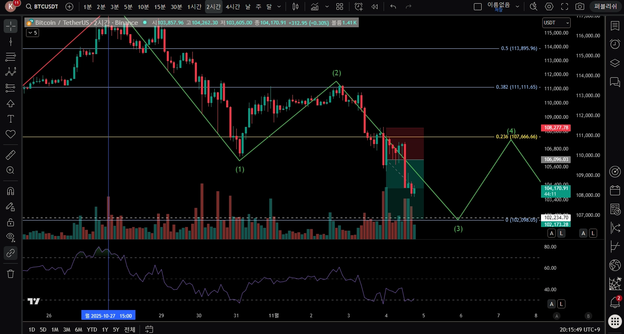The width and height of the screenshot is (624, 334).
Task: Open the indicator templates grid icon
Action: [x=340, y=7]
